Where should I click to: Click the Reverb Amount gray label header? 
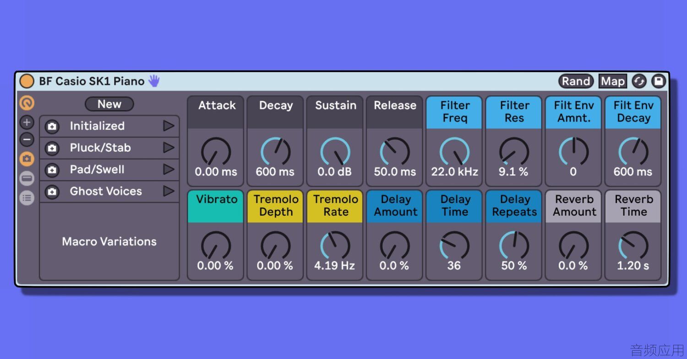[573, 206]
